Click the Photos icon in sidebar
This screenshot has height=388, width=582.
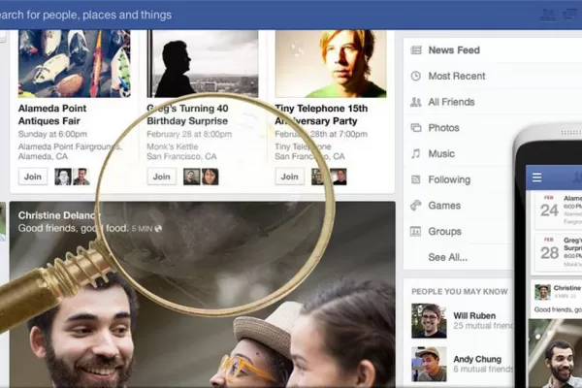pos(416,128)
